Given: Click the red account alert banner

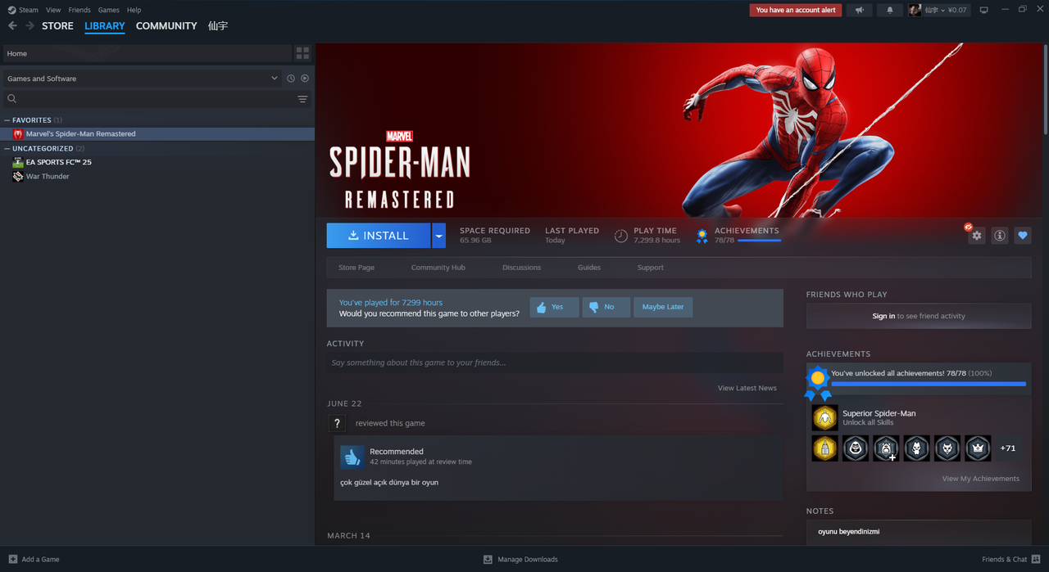Looking at the screenshot, I should pos(796,10).
